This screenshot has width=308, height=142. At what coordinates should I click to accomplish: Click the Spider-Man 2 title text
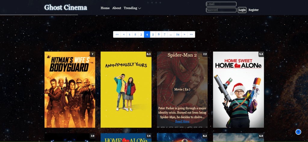182,55
